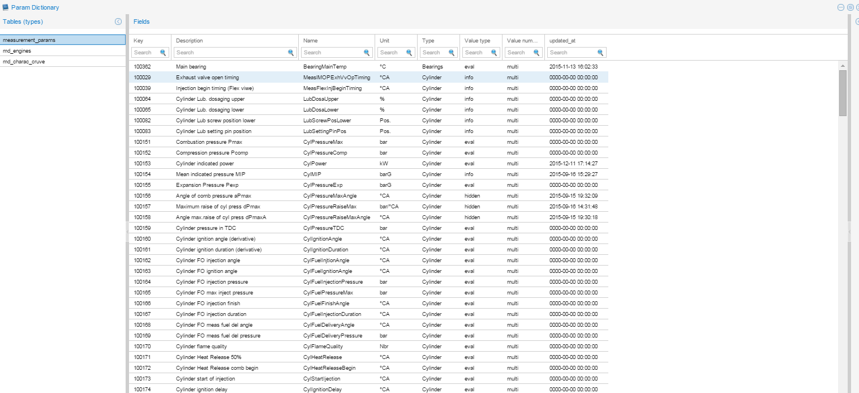859x393 pixels.
Task: Click the magnifier icon in Value type search box
Action: [x=494, y=53]
